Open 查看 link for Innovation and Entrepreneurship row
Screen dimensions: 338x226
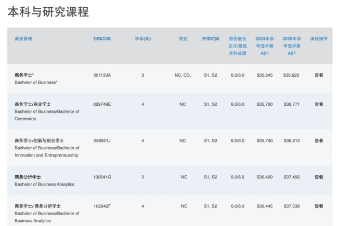[x=319, y=140]
